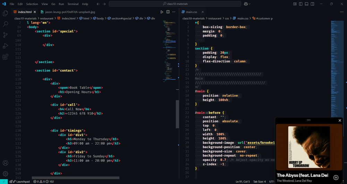Click the Hurry Up Tomorrow album cover
Image resolution: width=347 pixels, height=184 pixels.
click(x=309, y=147)
